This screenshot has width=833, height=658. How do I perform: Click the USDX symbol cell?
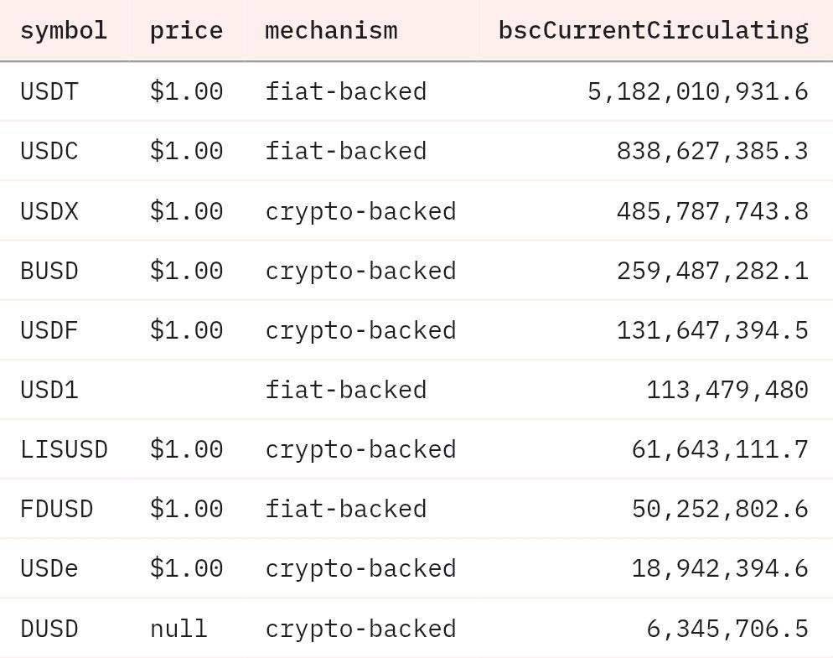point(49,211)
